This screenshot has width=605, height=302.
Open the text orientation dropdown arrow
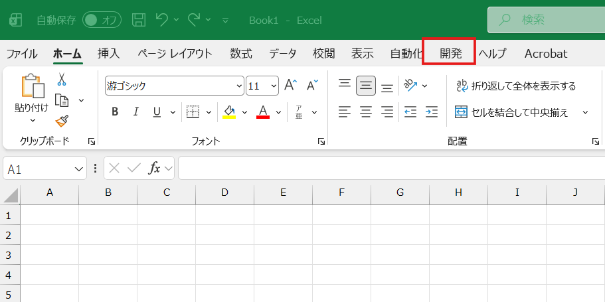[x=425, y=86]
